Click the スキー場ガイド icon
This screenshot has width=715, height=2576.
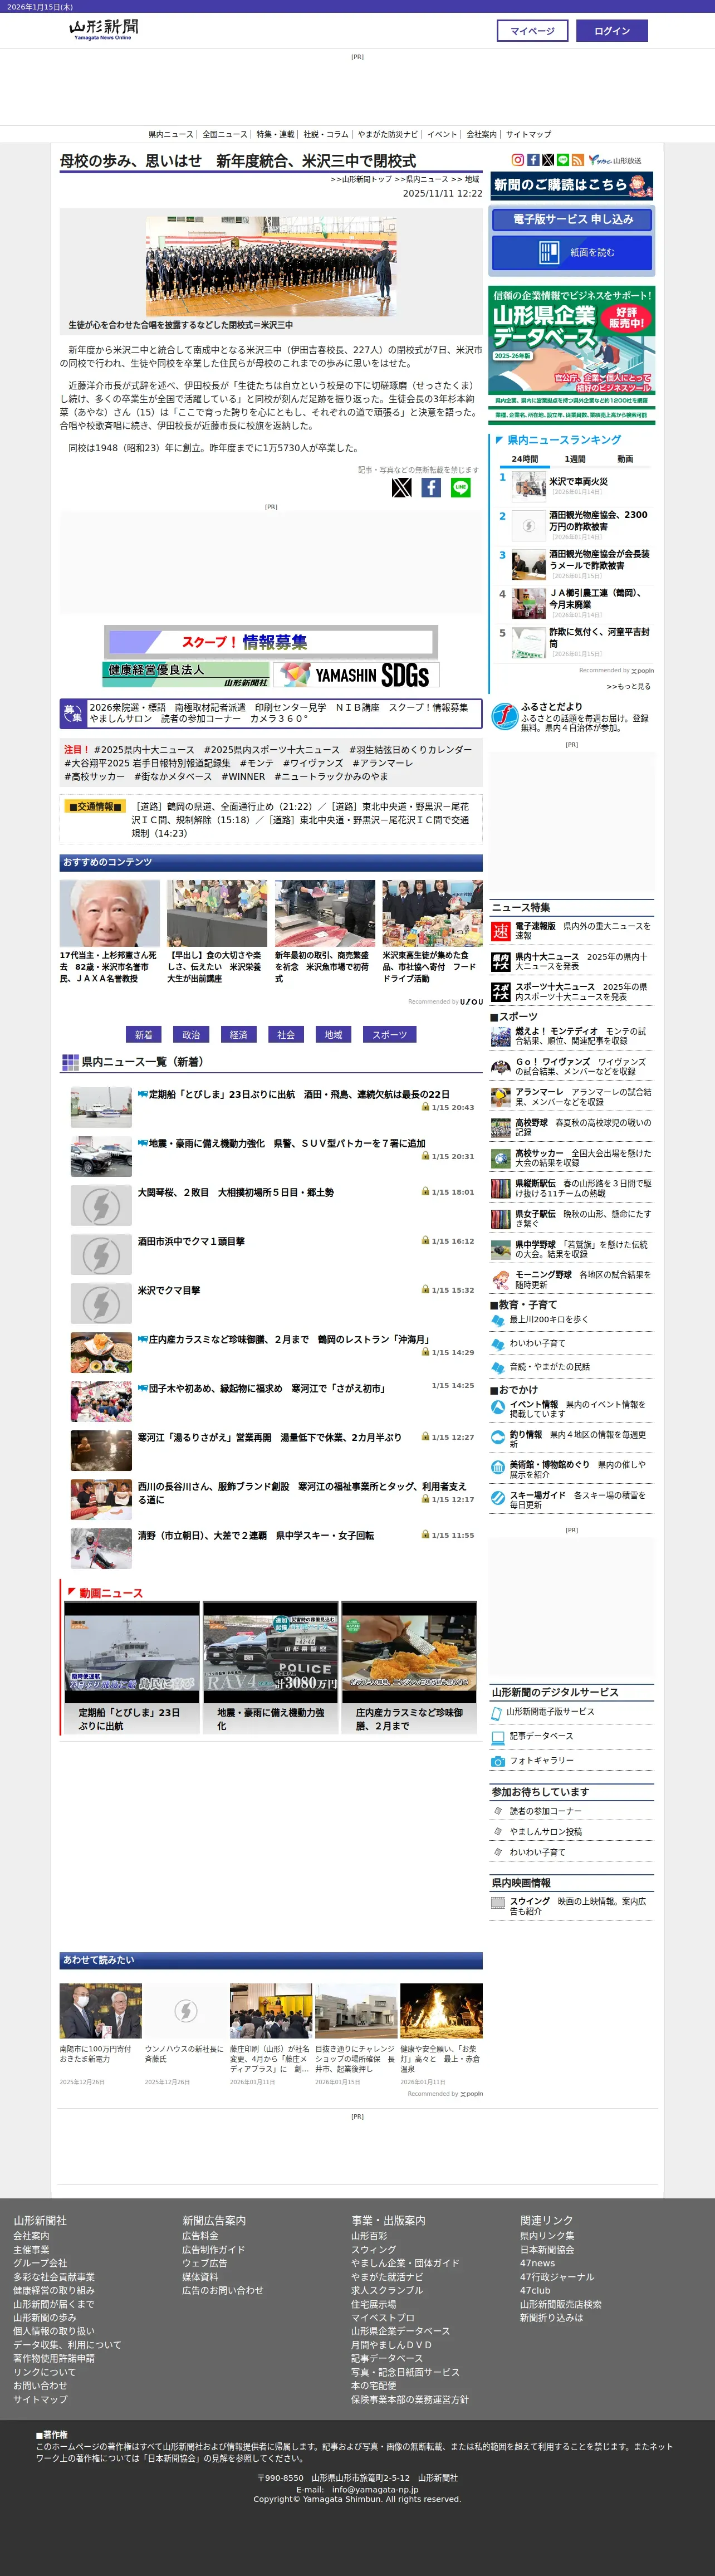click(x=498, y=1498)
